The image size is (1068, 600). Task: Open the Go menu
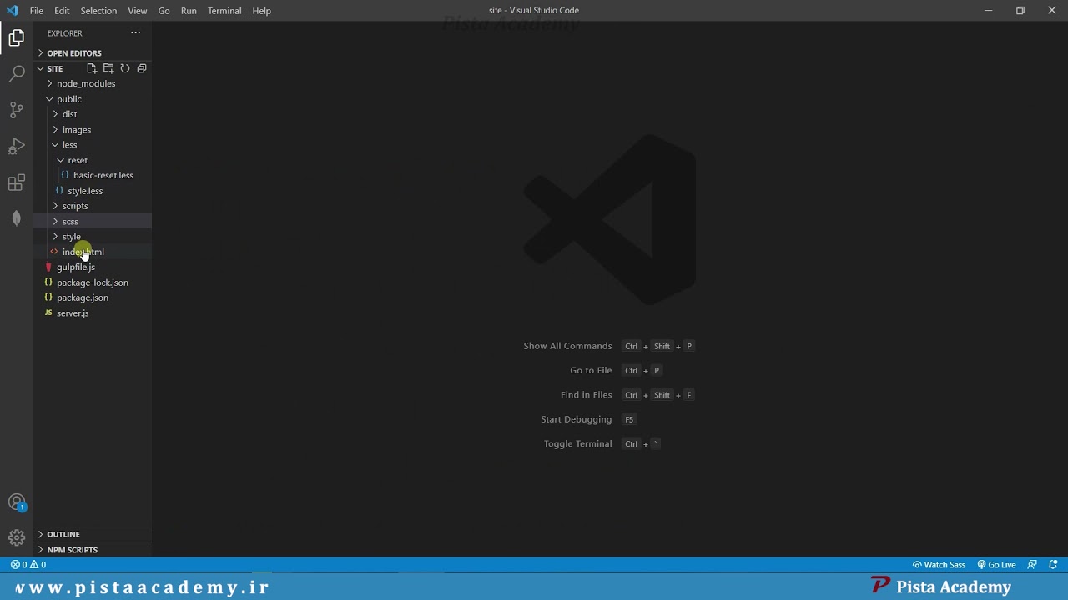(164, 11)
